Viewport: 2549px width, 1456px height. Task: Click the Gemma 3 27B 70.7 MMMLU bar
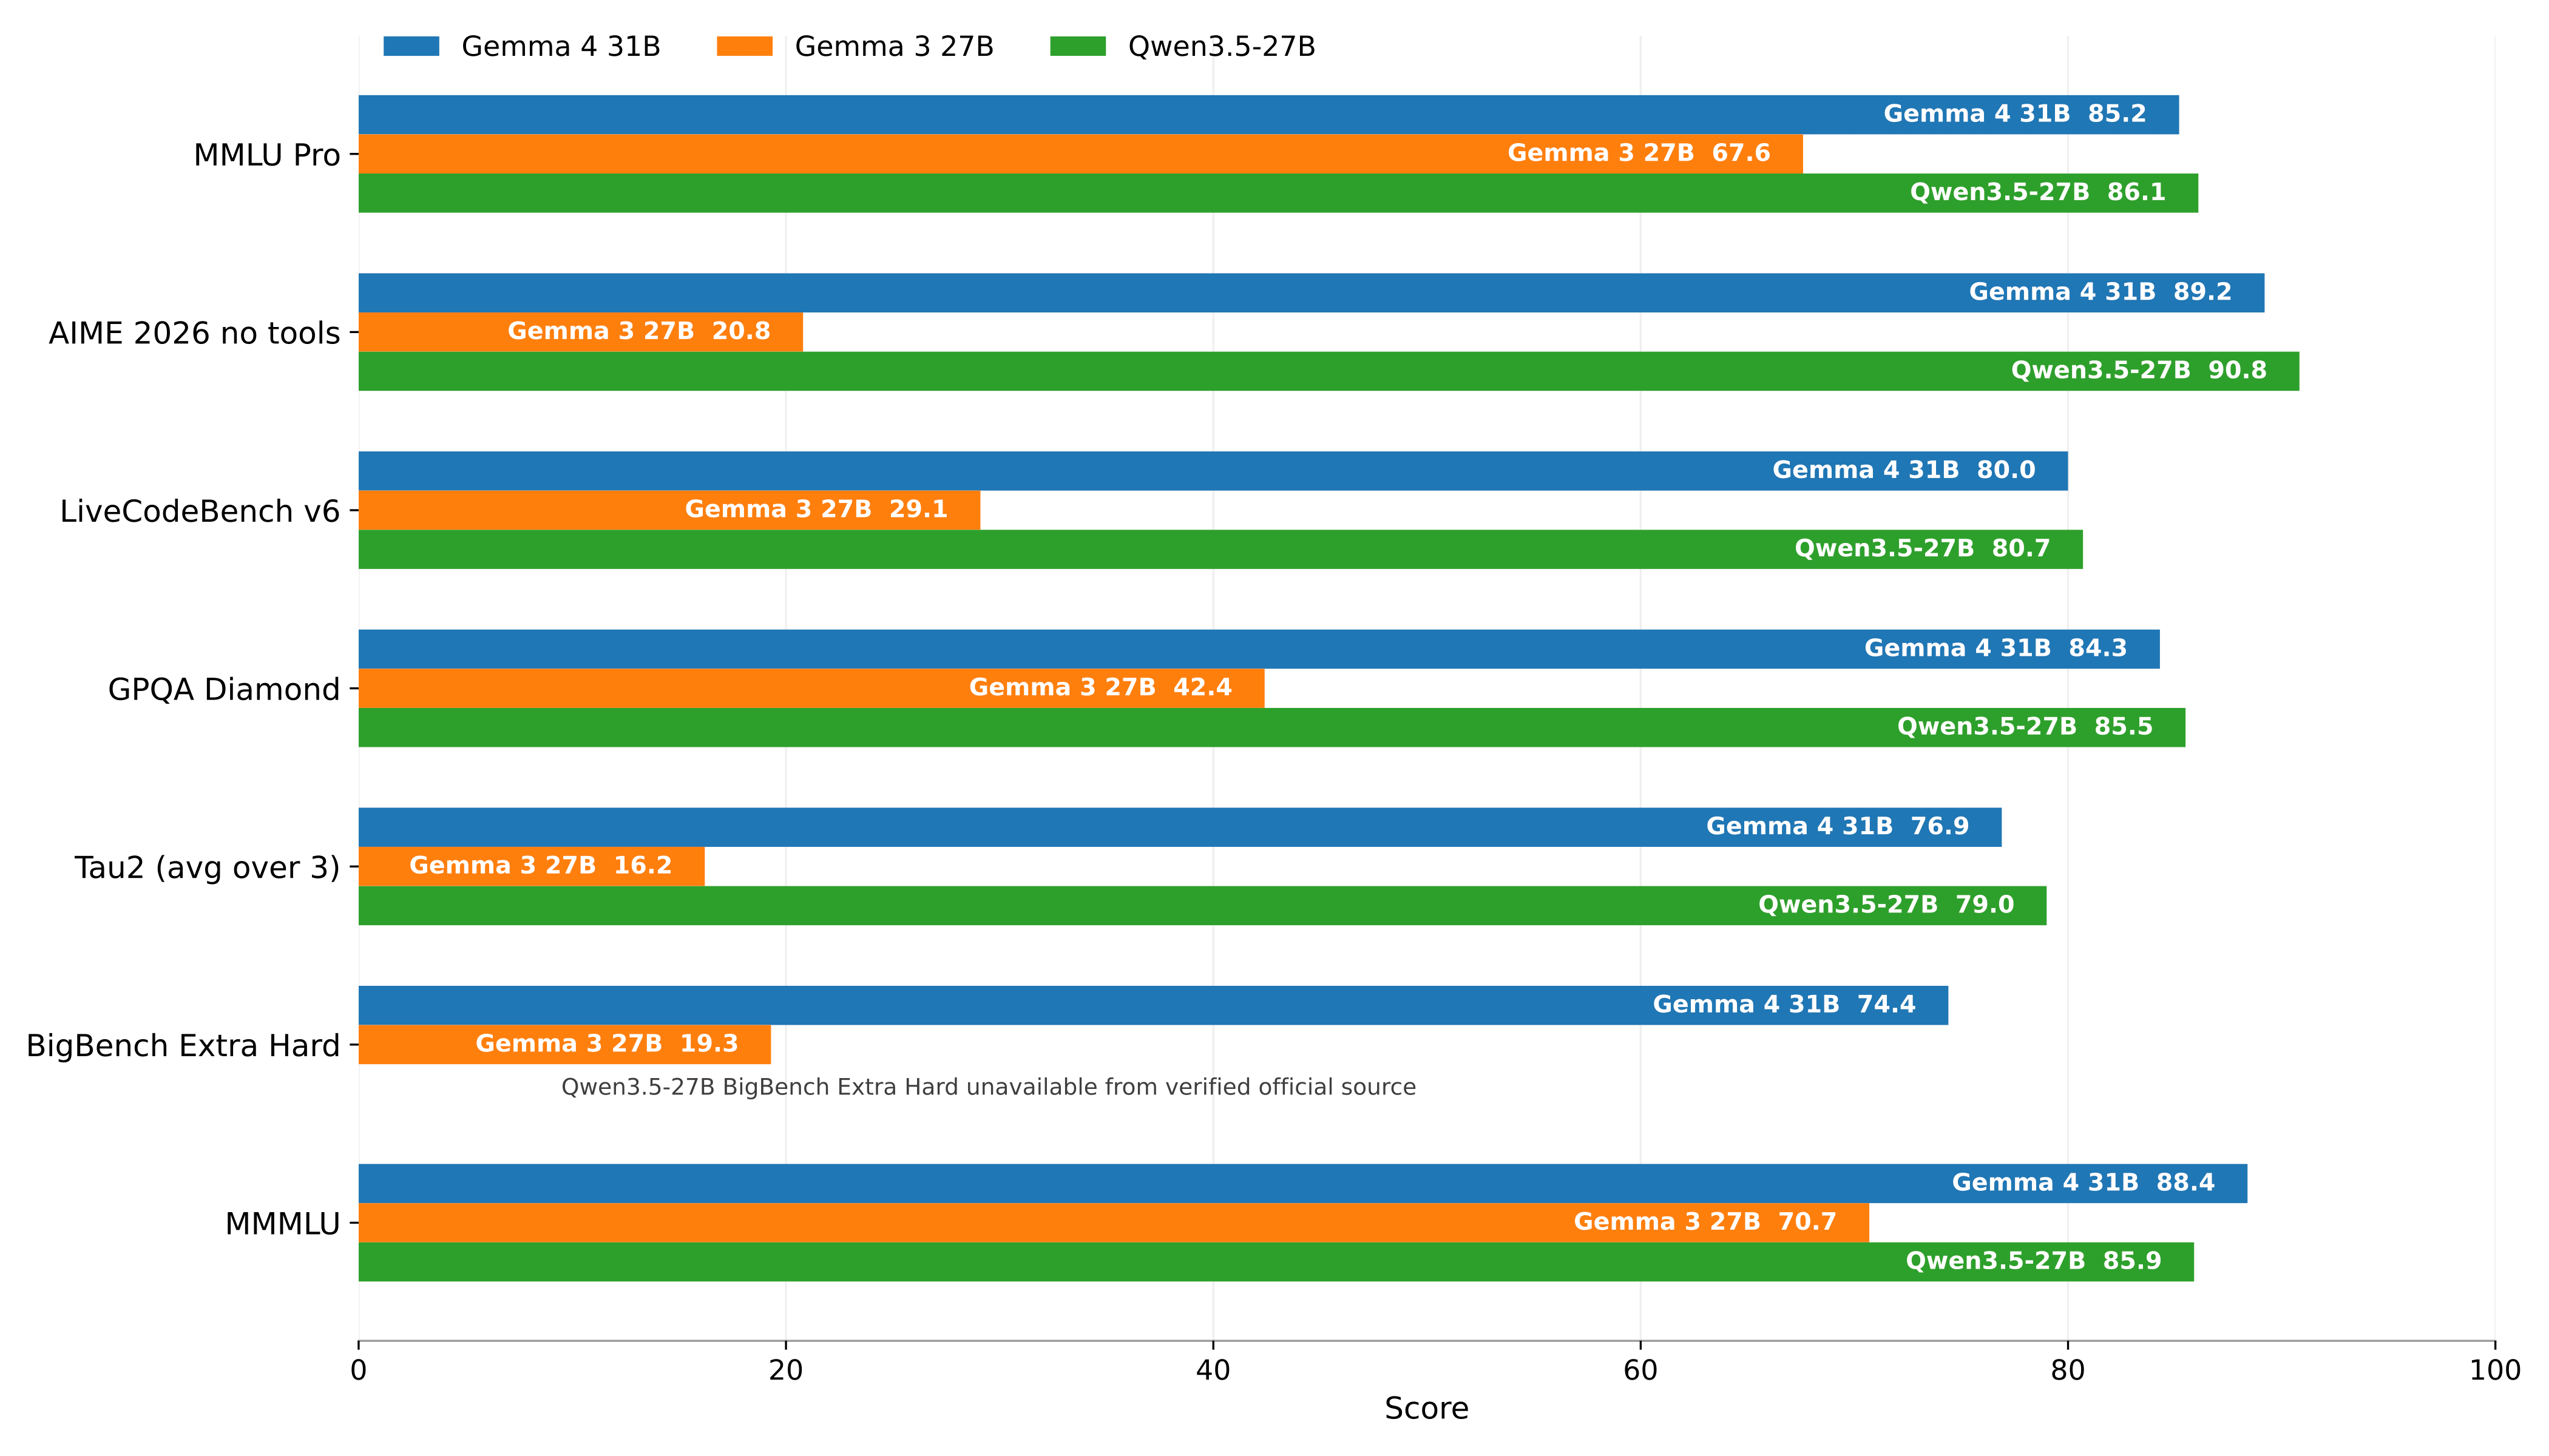point(1114,1222)
